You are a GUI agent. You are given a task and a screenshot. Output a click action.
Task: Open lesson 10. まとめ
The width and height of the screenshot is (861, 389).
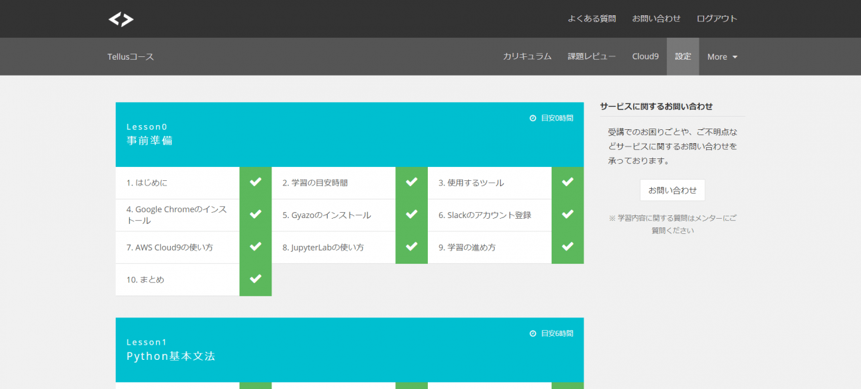coord(177,280)
